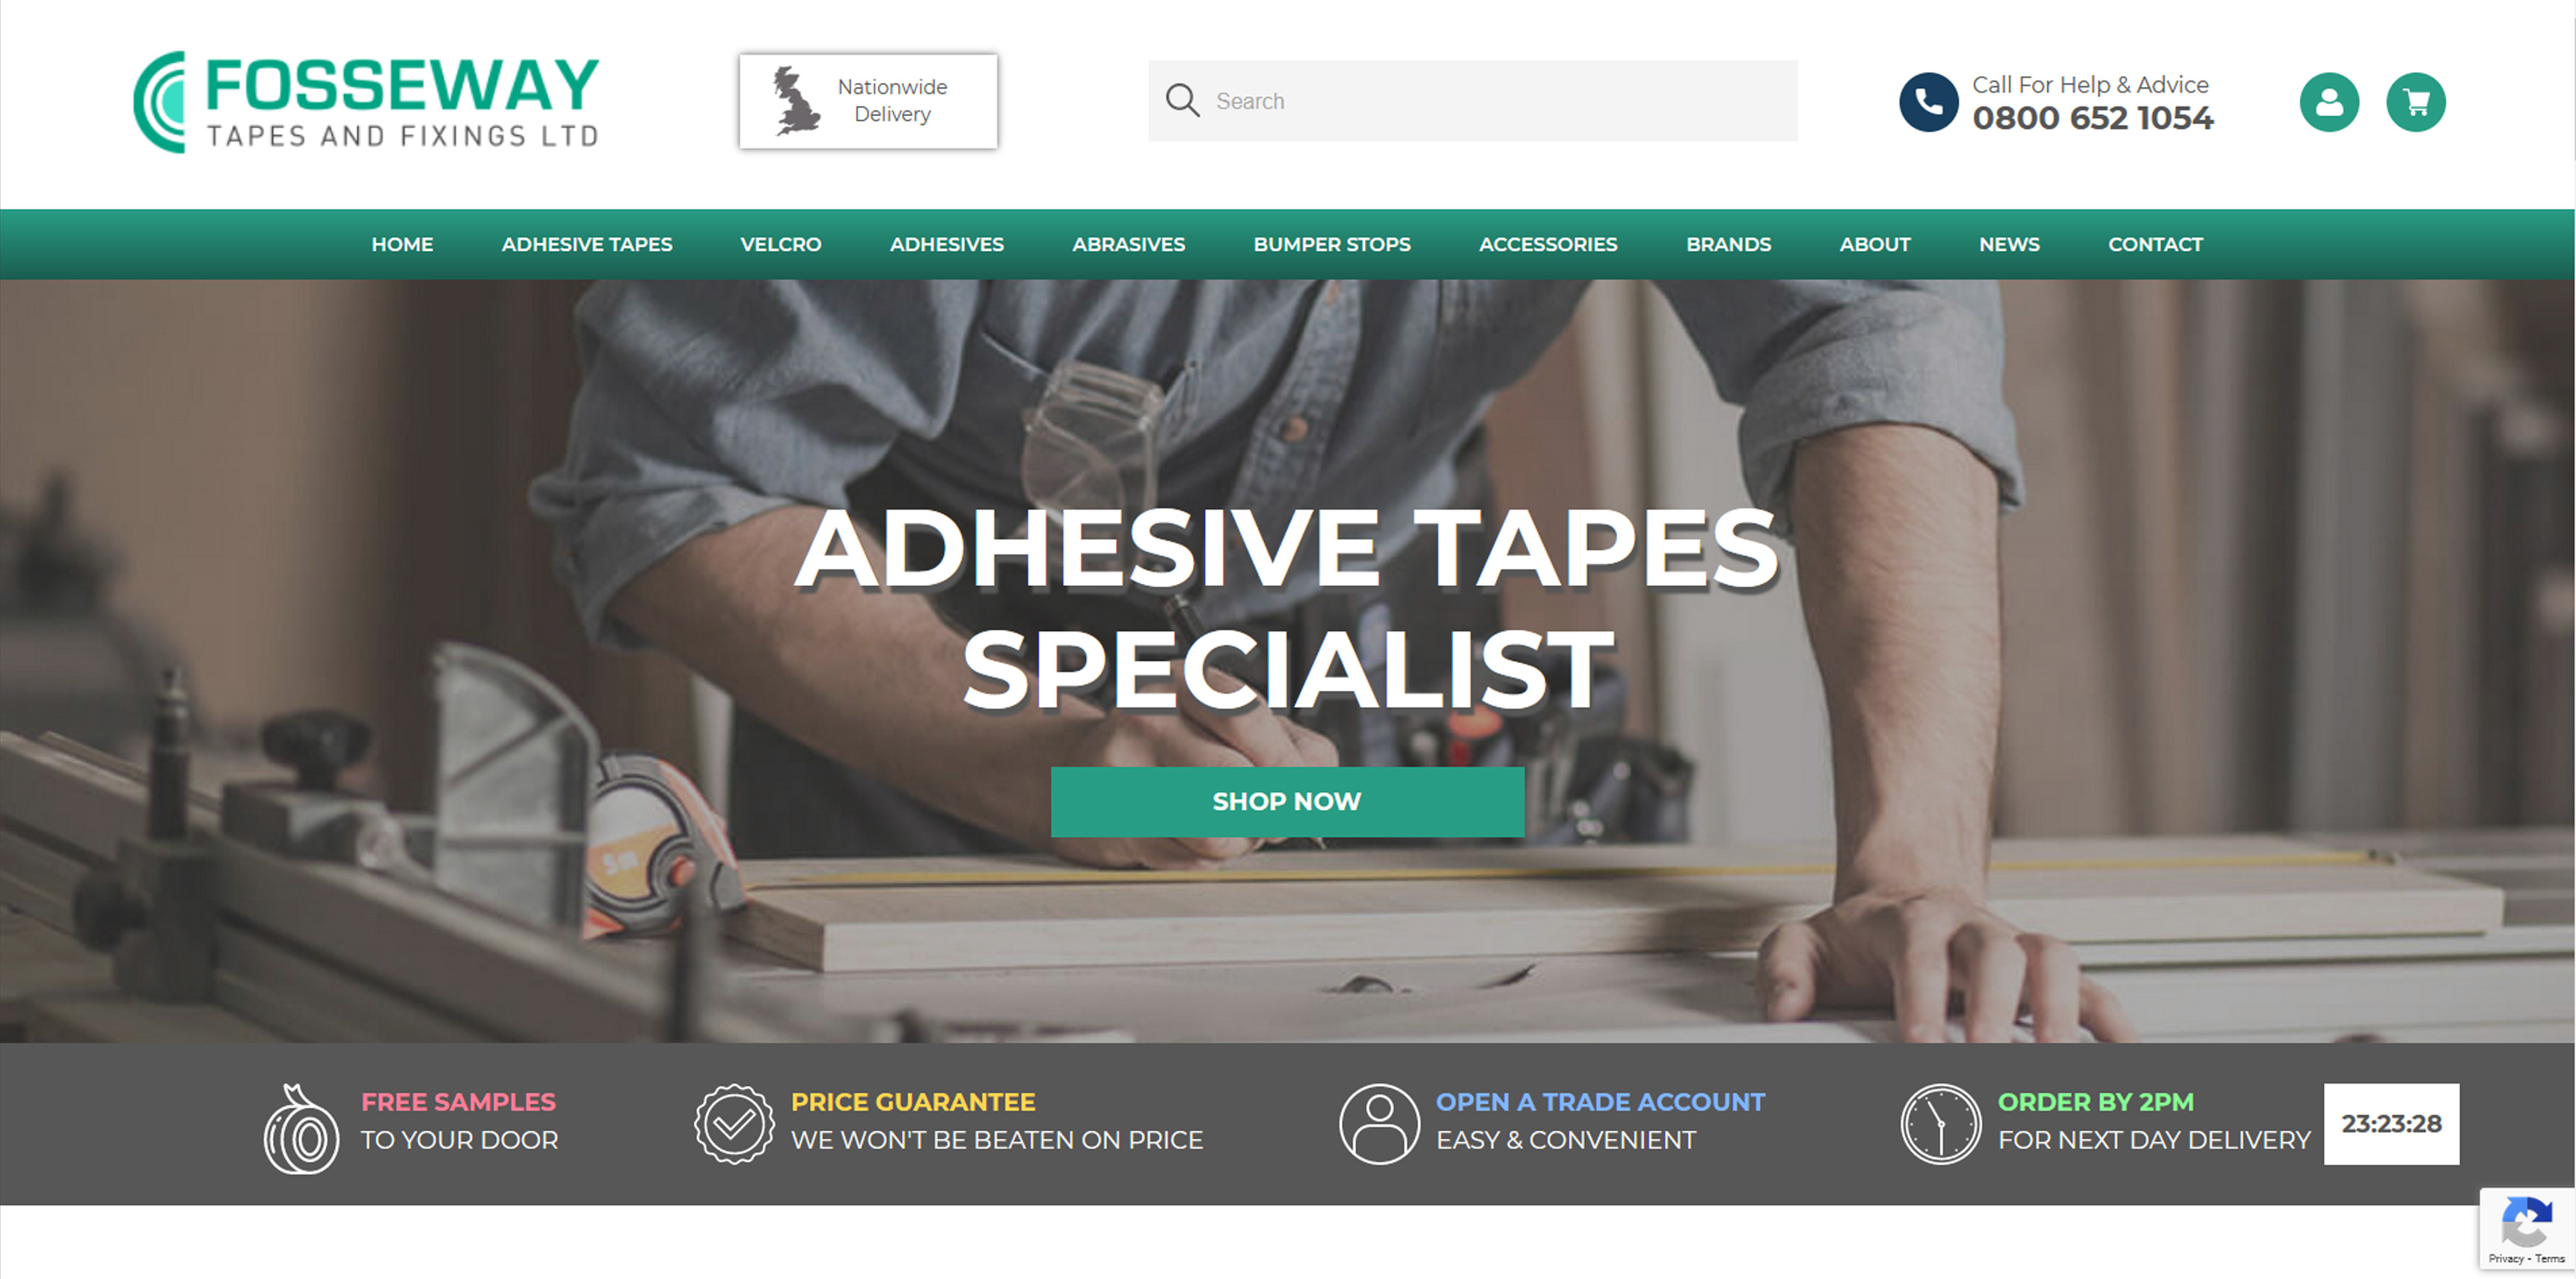2576x1279 pixels.
Task: Click the reCAPTCHA badge logo
Action: 2526,1222
